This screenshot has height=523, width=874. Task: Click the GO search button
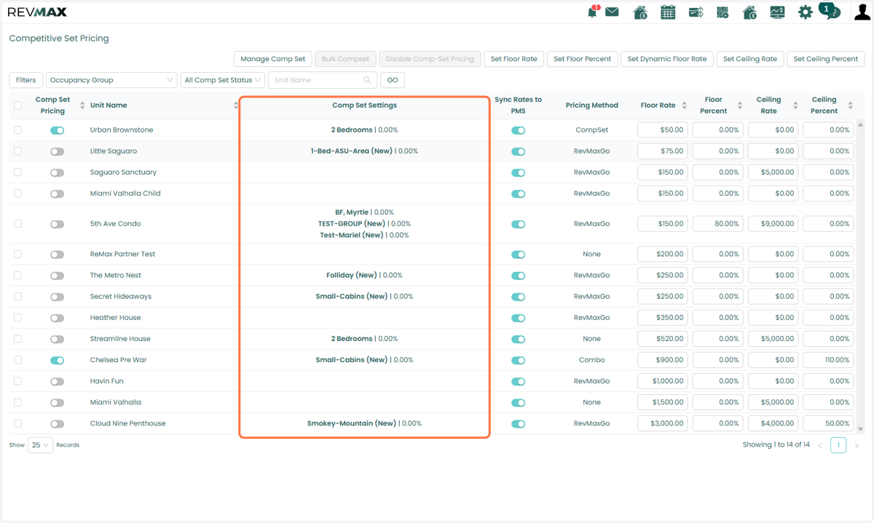393,80
